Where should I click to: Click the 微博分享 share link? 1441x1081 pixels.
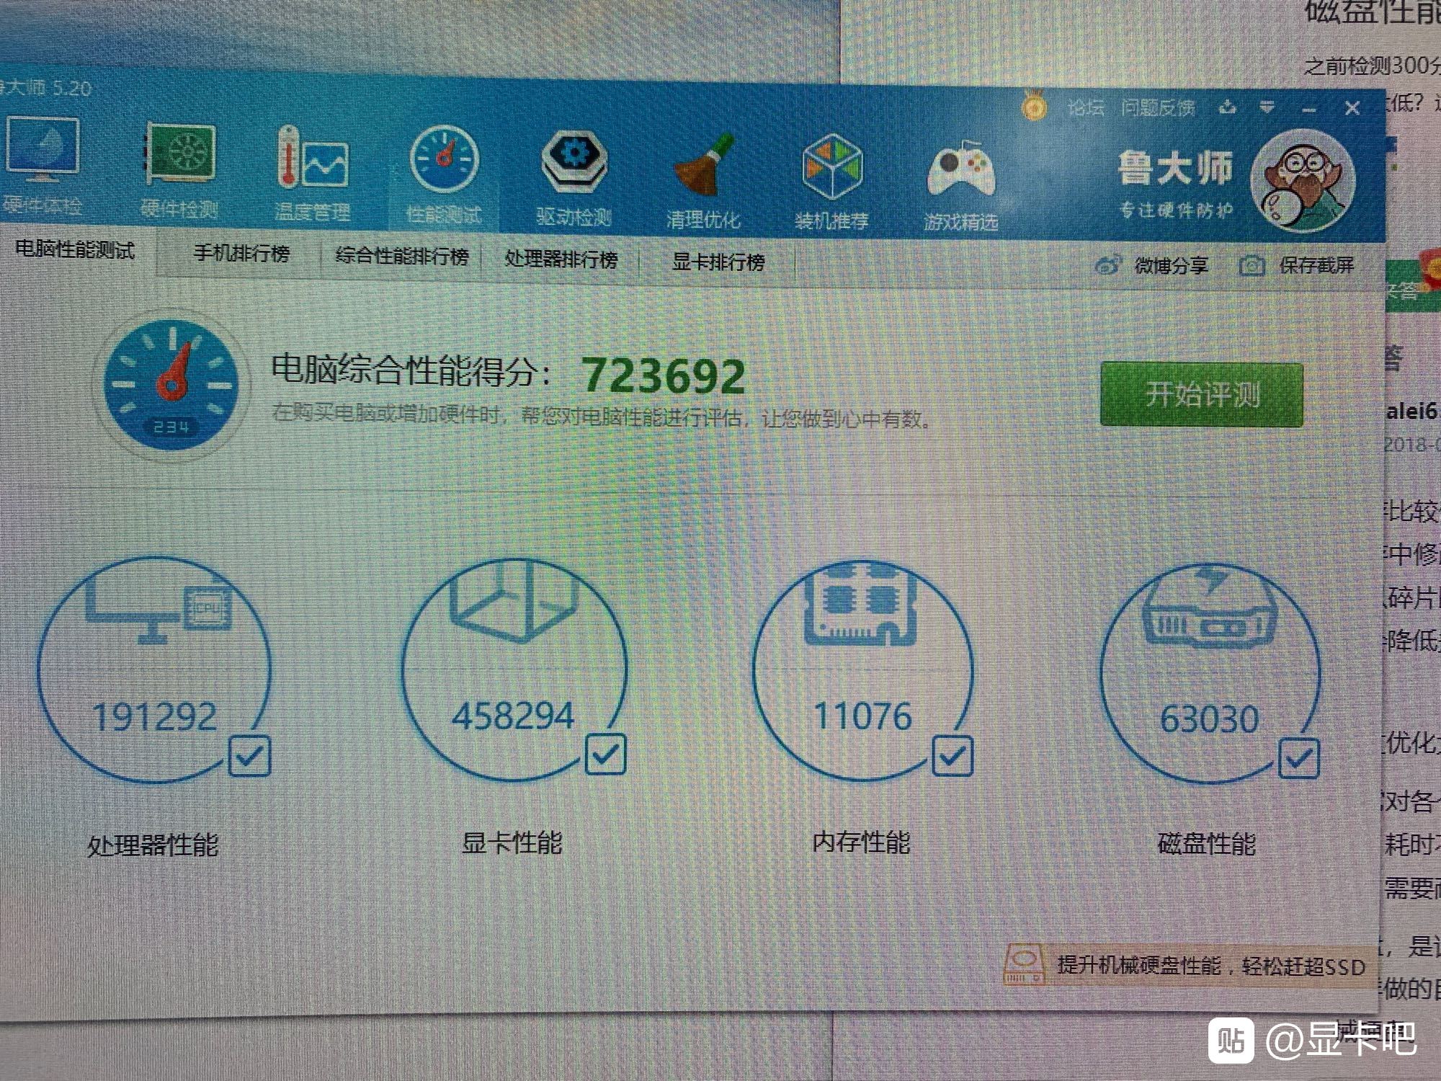(x=1171, y=265)
